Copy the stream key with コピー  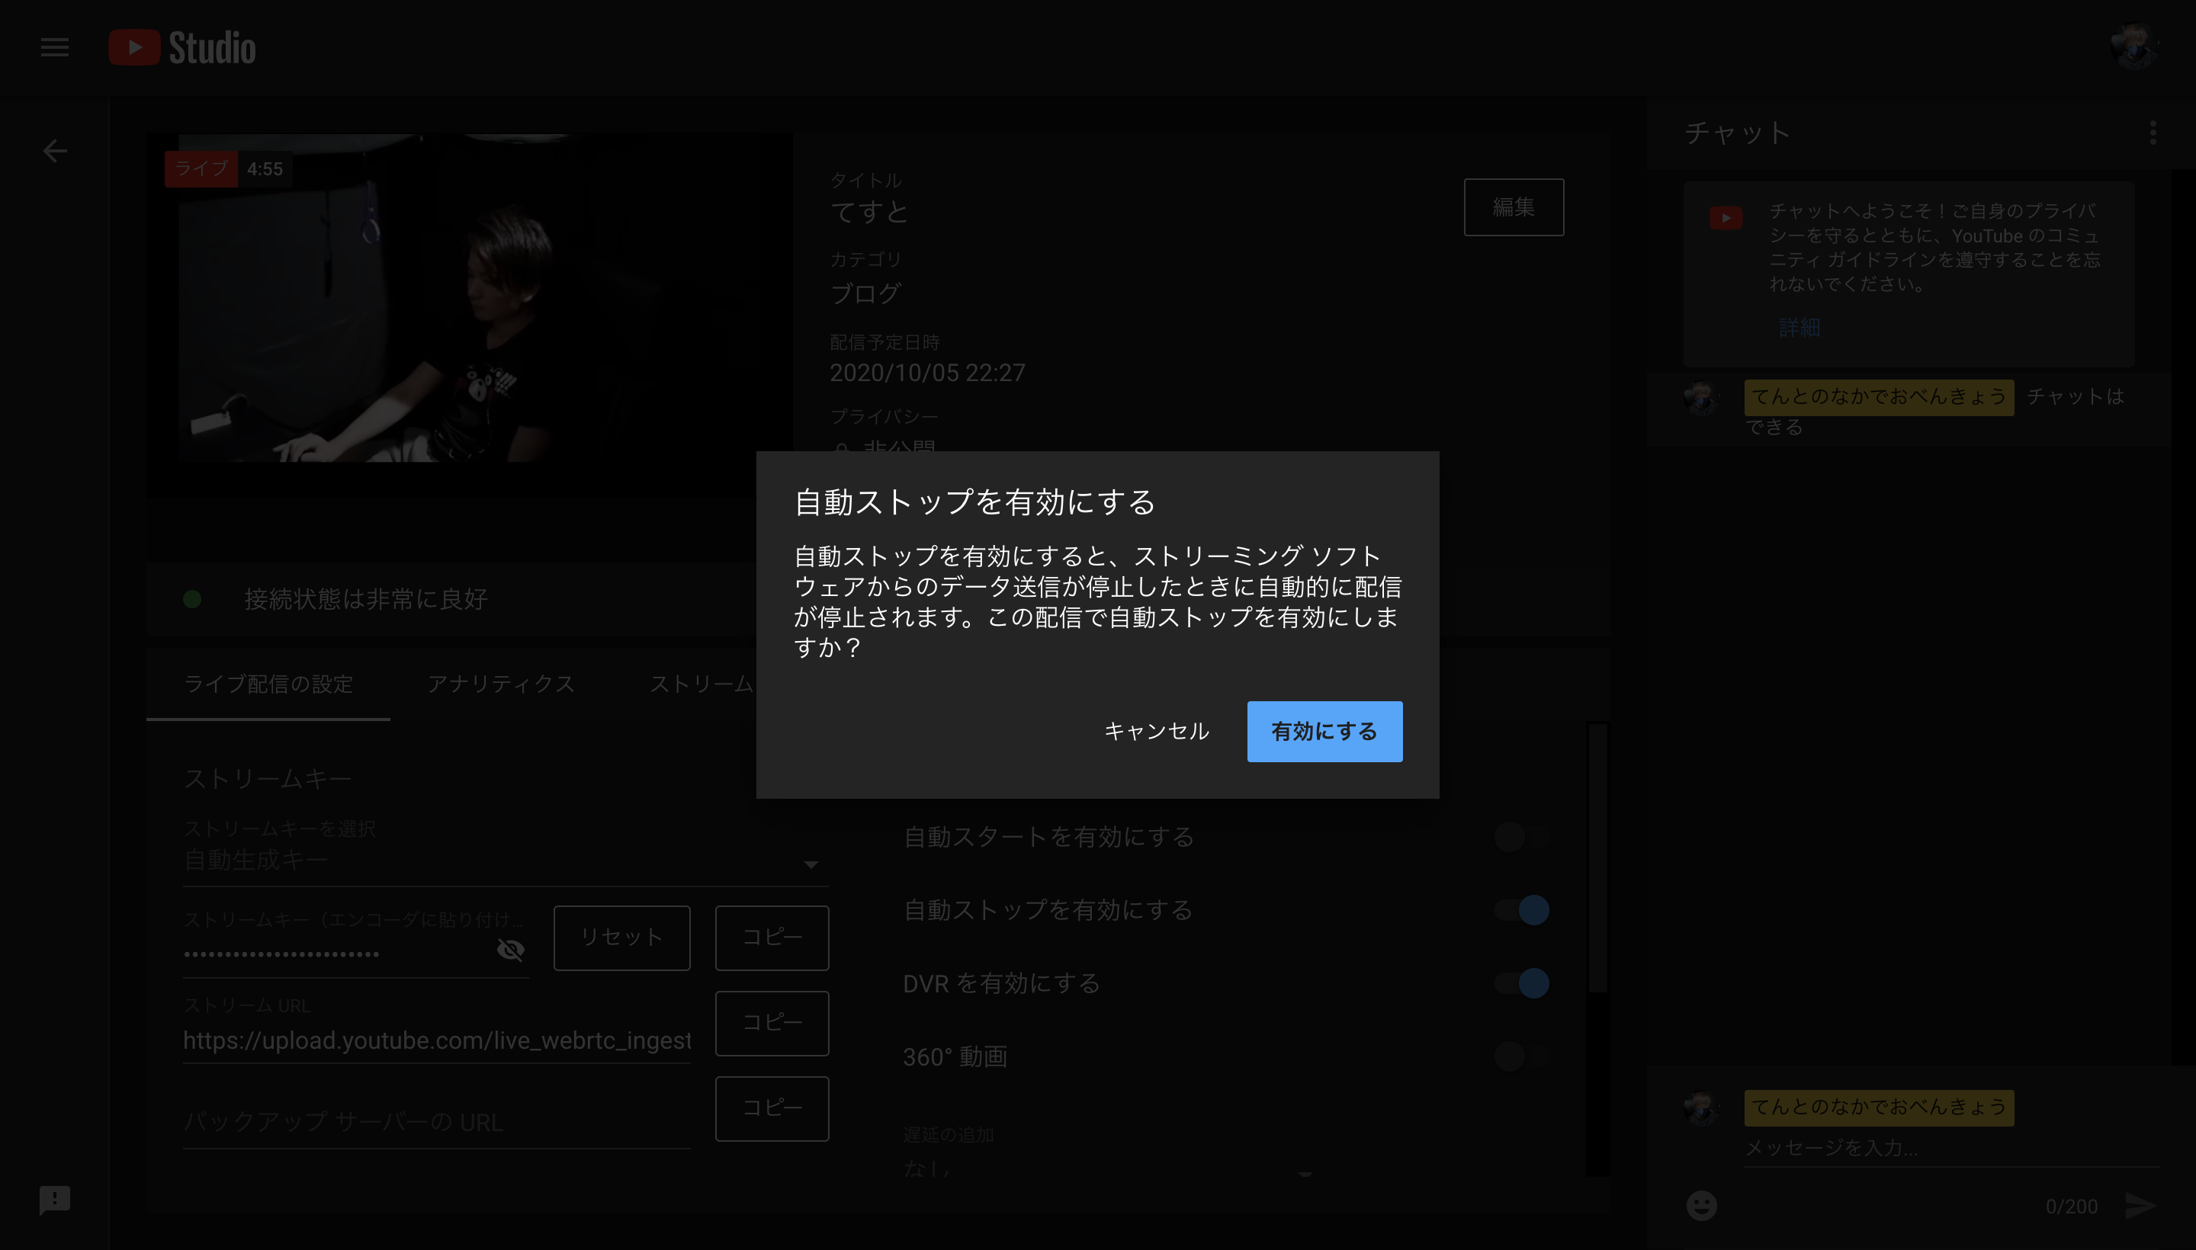pyautogui.click(x=771, y=937)
